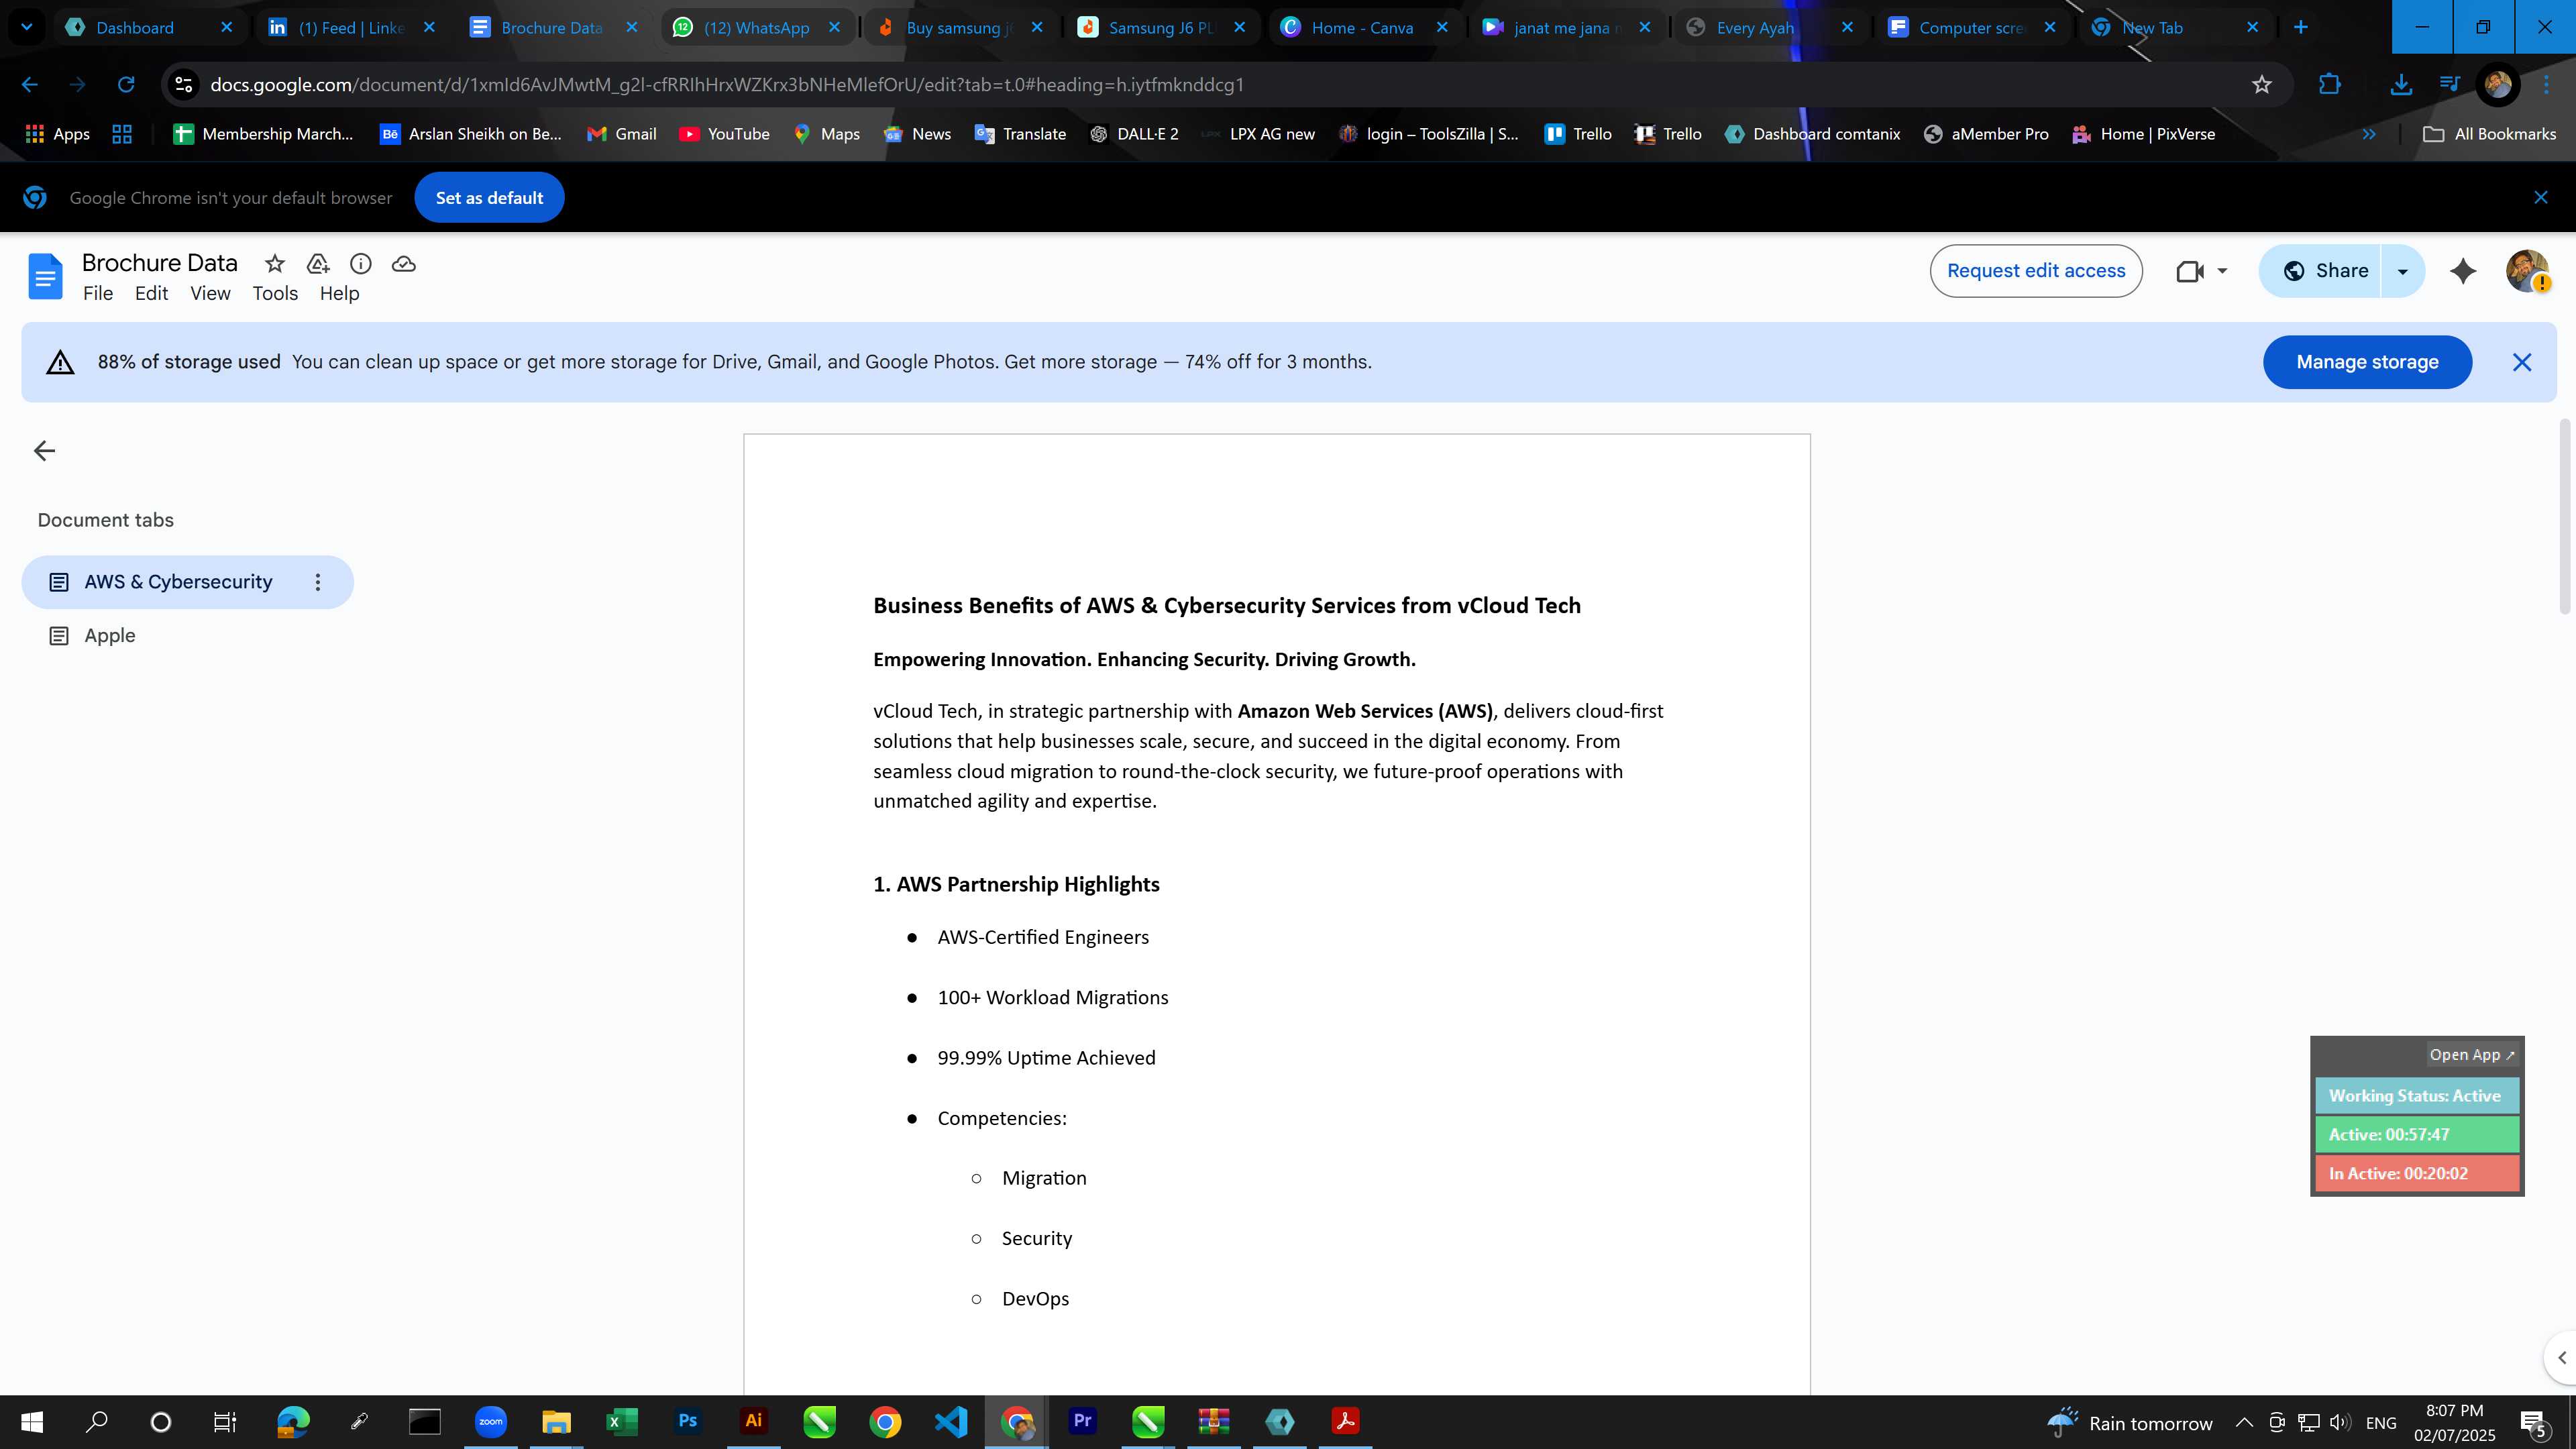This screenshot has width=2576, height=1449.
Task: Click Request edit access button
Action: 2036,271
